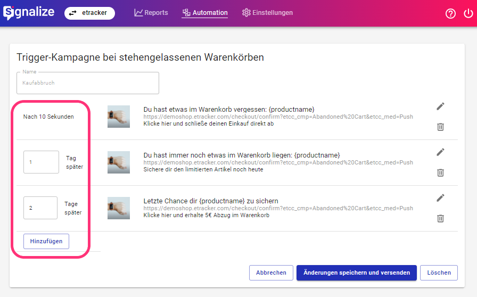Click the Hinzufügen button
Viewport: 477px width, 297px height.
[46, 241]
